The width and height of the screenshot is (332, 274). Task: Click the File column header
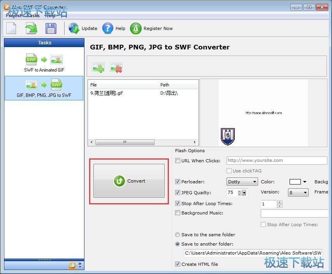(x=123, y=85)
